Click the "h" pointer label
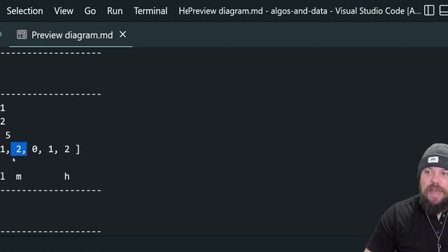The height and width of the screenshot is (252, 448). pyautogui.click(x=67, y=176)
